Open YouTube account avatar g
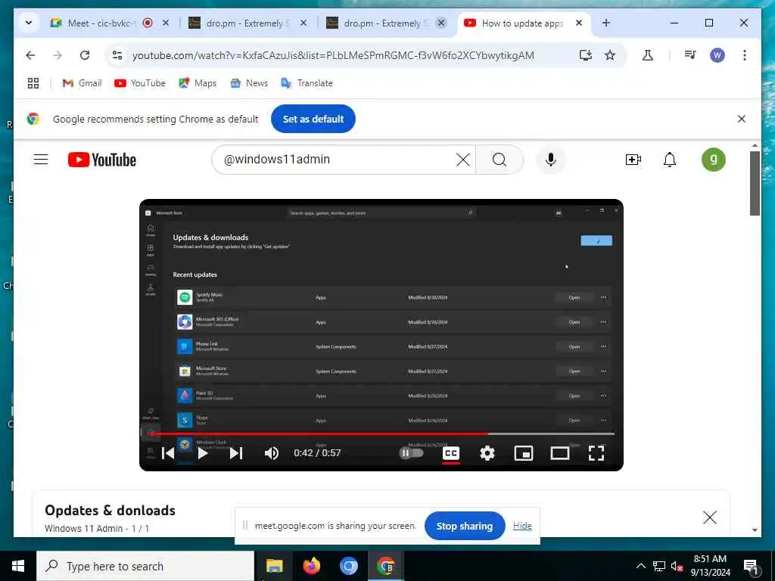 [x=713, y=160]
